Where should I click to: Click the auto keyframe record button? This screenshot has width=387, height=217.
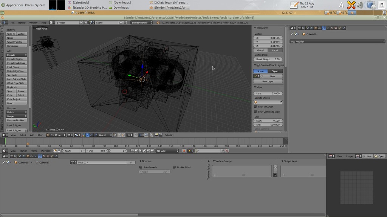pyautogui.click(x=184, y=151)
